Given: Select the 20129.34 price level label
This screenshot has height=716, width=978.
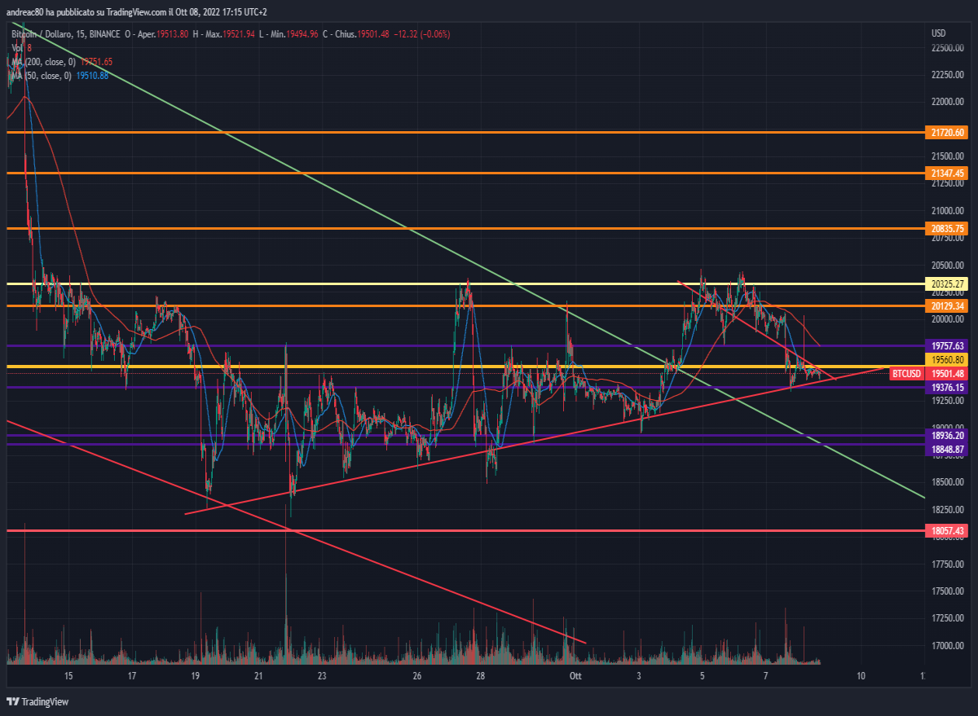Looking at the screenshot, I should 948,306.
